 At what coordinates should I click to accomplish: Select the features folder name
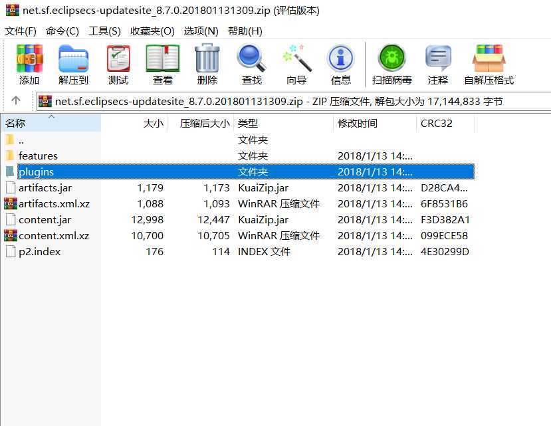pyautogui.click(x=38, y=156)
